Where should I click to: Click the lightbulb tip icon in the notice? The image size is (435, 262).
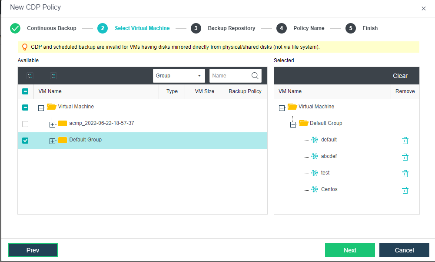pos(25,47)
